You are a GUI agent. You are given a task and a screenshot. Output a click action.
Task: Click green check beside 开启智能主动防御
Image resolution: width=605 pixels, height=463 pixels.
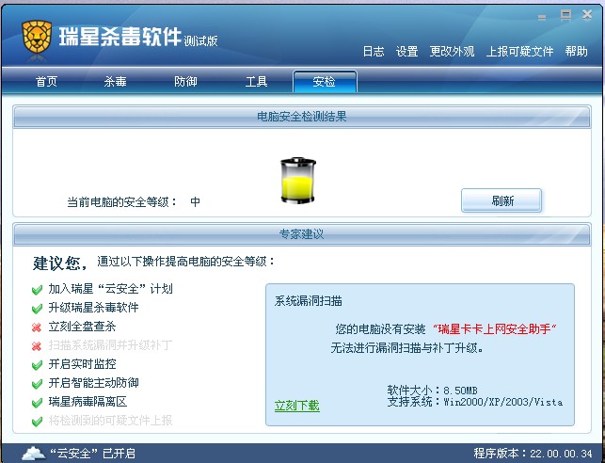coord(37,384)
